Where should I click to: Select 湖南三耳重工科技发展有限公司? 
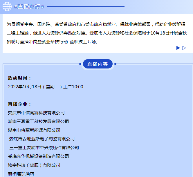tap(38, 122)
